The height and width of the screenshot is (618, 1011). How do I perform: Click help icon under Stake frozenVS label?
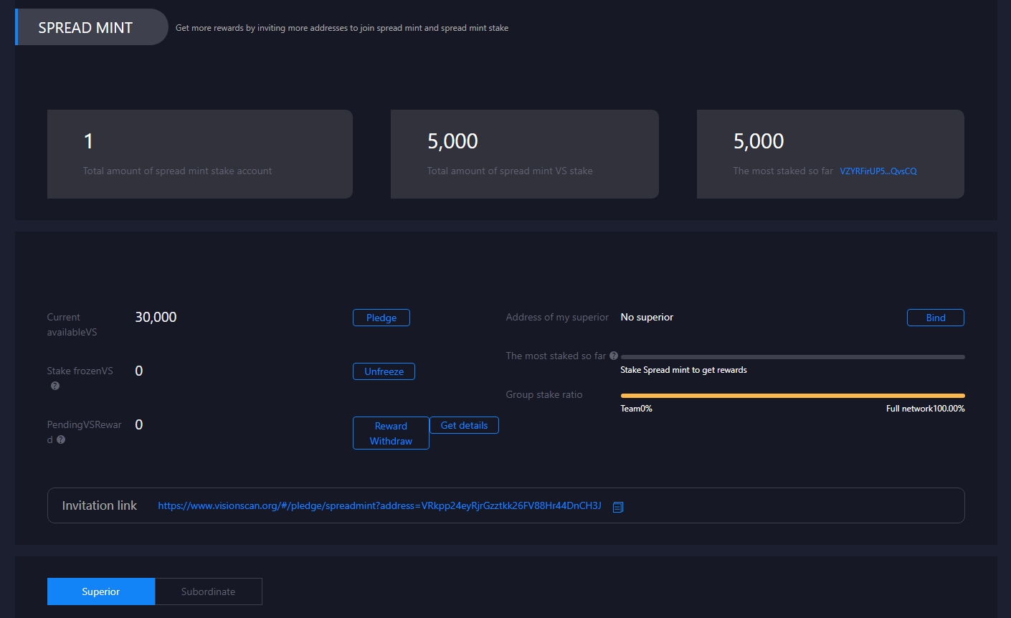coord(55,386)
